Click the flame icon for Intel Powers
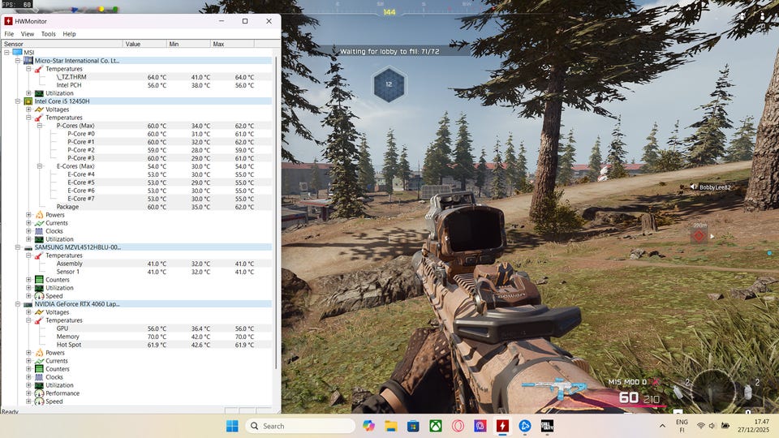The width and height of the screenshot is (779, 438). pos(39,215)
